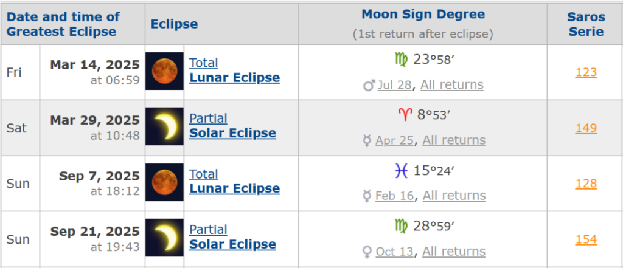The height and width of the screenshot is (268, 623).
Task: Click the green Virgo symbol at 23°58′
Action: click(401, 60)
